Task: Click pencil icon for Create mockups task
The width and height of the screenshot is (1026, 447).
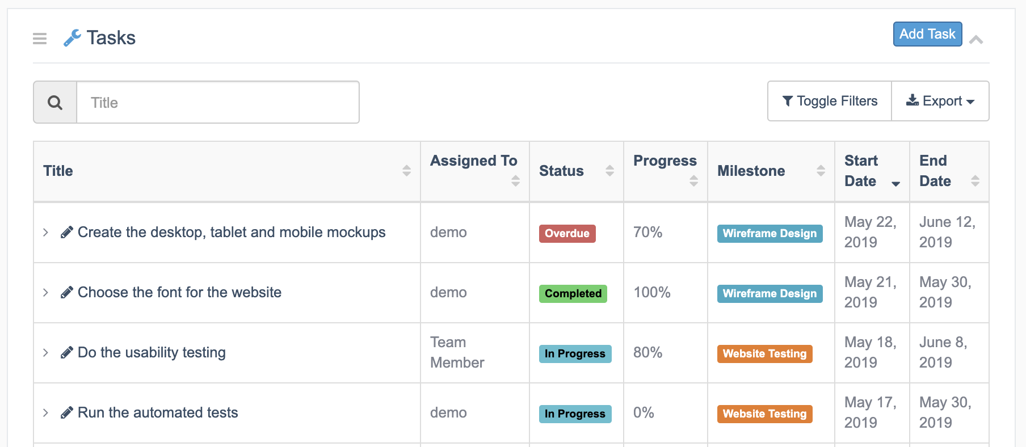Action: [x=67, y=233]
